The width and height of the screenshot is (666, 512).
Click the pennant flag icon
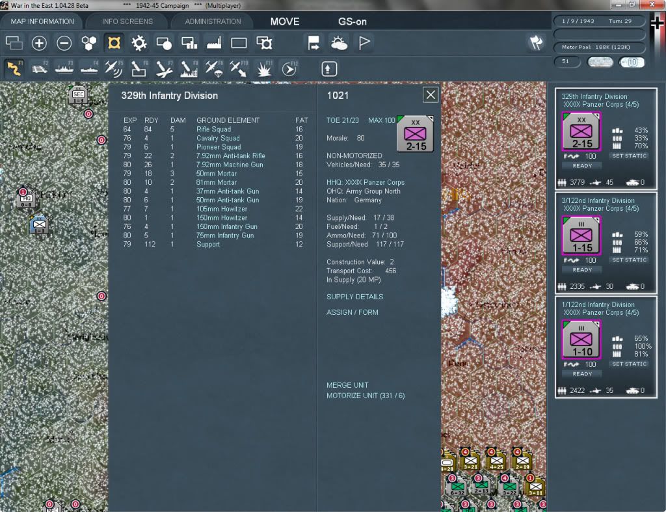pos(364,43)
